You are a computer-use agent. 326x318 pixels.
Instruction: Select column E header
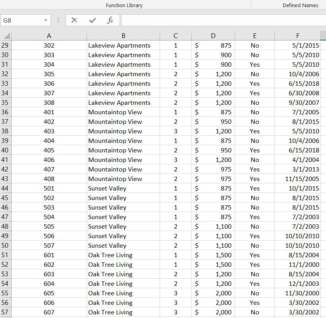255,36
